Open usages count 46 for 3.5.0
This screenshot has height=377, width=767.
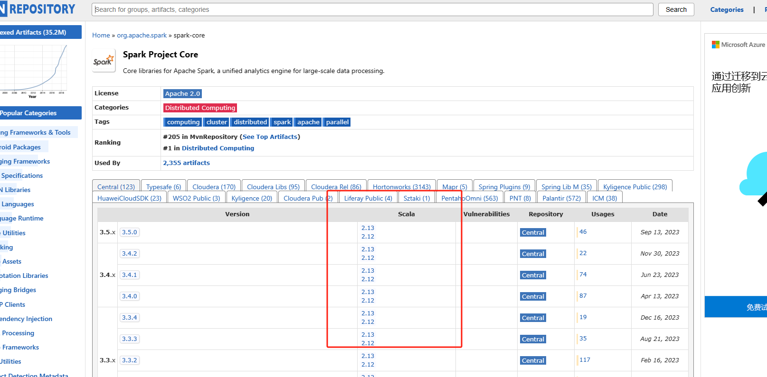pyautogui.click(x=583, y=232)
